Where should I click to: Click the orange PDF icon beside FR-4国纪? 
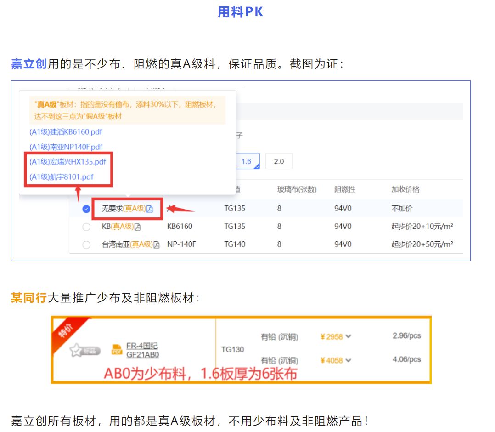pyautogui.click(x=117, y=350)
